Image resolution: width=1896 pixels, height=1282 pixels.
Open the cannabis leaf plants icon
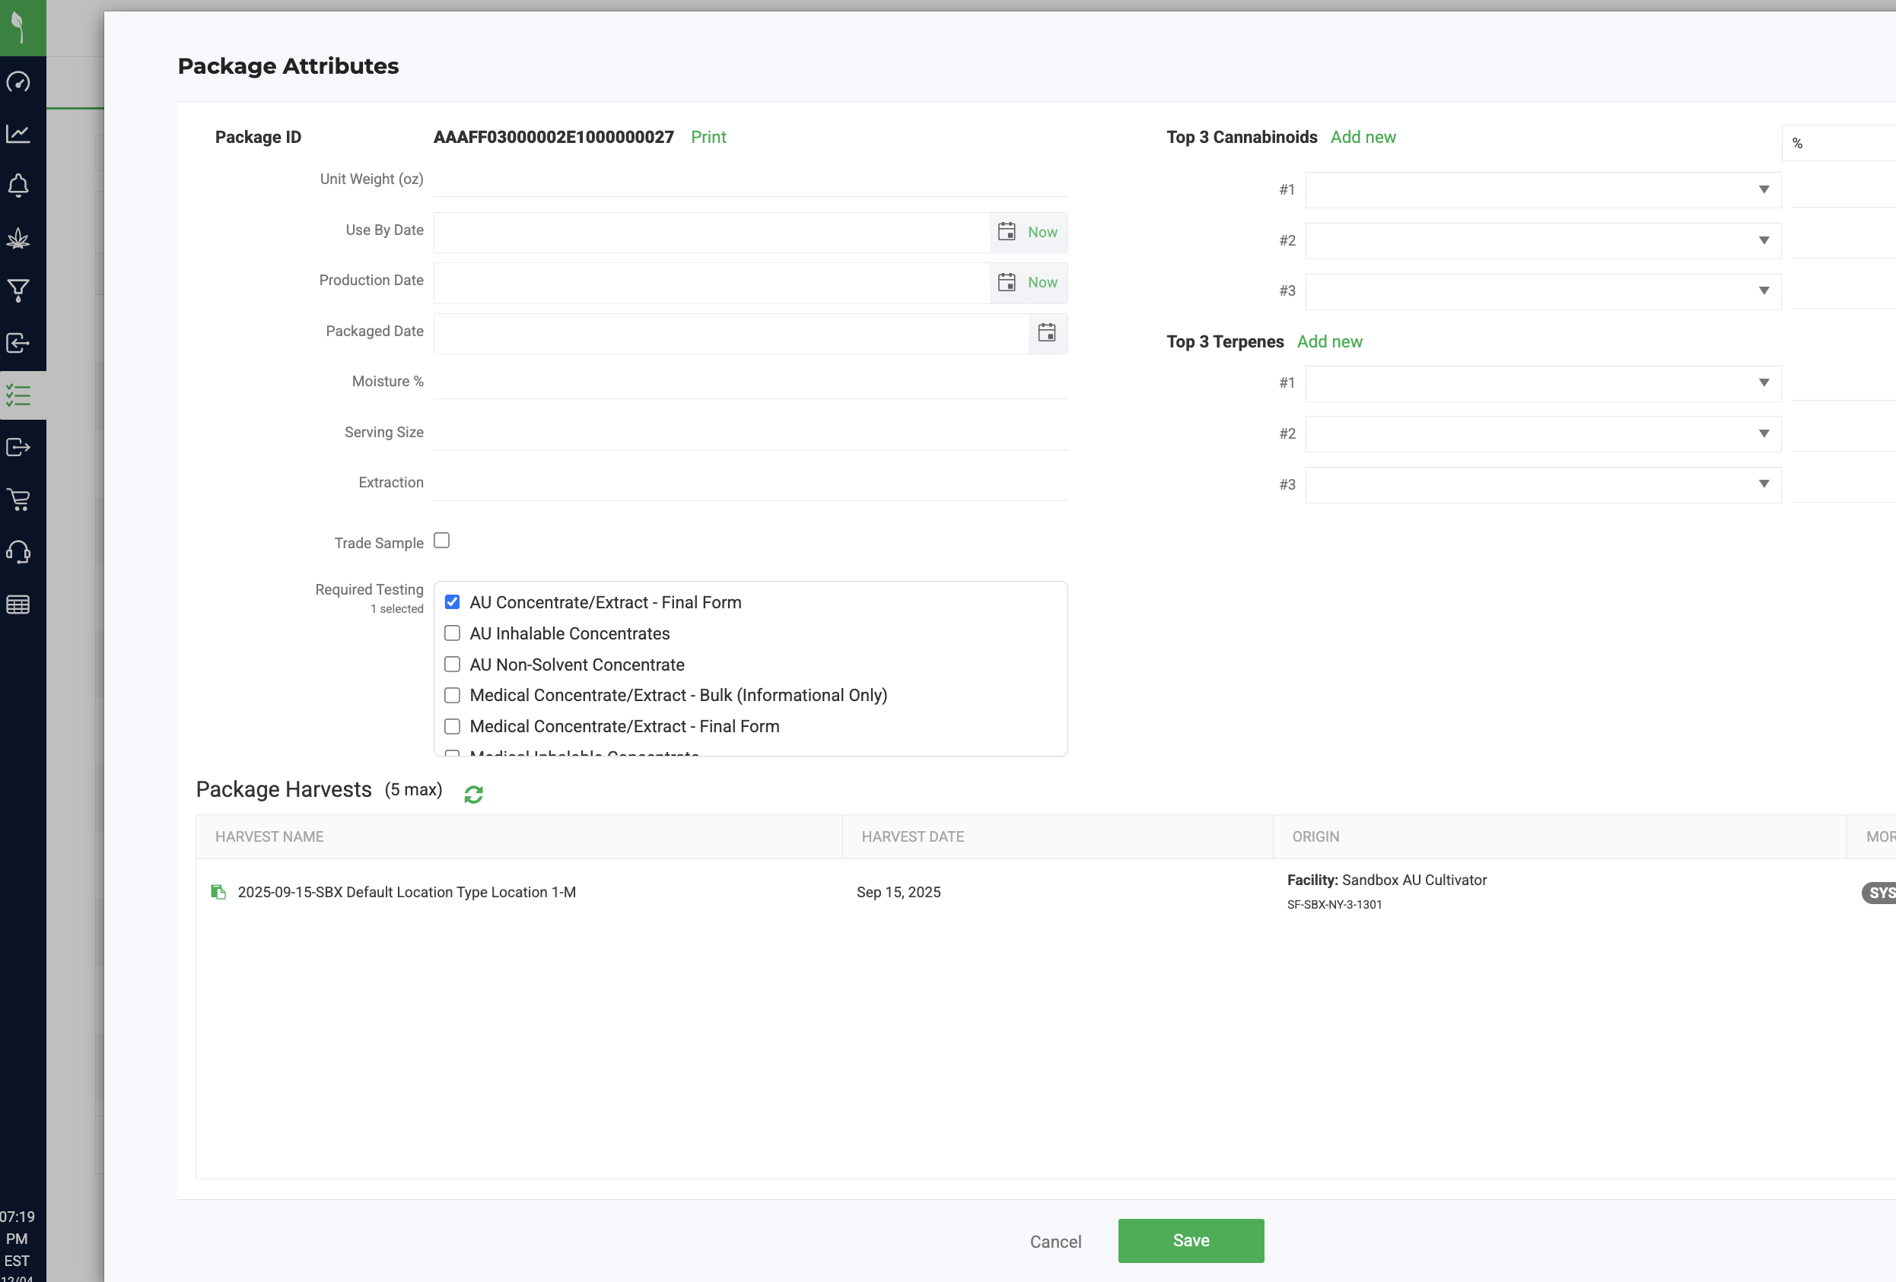(x=18, y=238)
